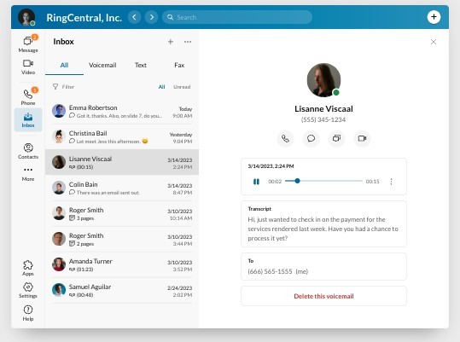The width and height of the screenshot is (460, 342).
Task: Open Roger Smith's 2 pages fax
Action: 122,239
